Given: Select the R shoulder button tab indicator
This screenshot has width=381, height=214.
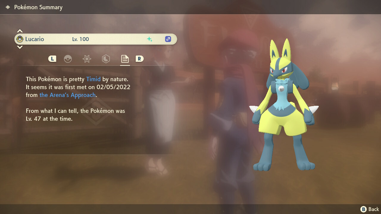Looking at the screenshot, I should click(x=139, y=59).
